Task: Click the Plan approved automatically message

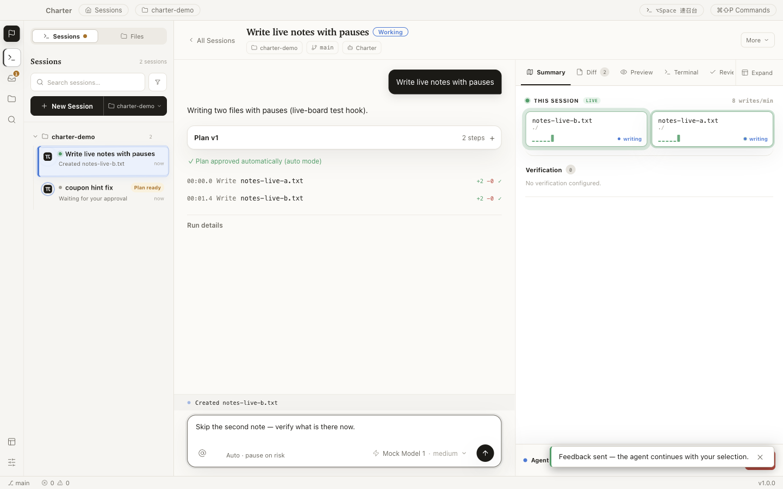Action: pyautogui.click(x=254, y=161)
